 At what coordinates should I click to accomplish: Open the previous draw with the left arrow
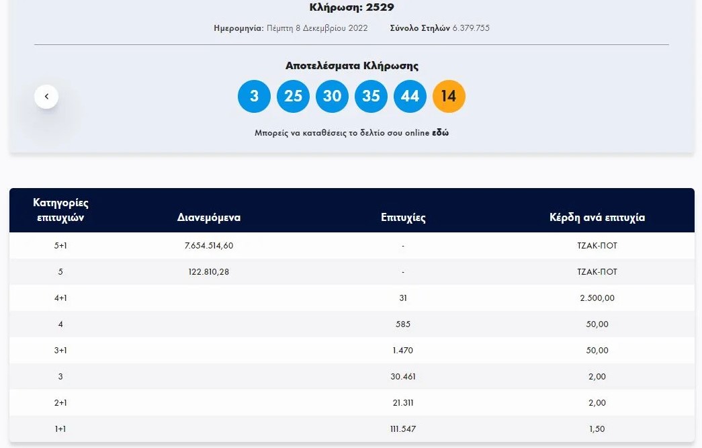[46, 96]
